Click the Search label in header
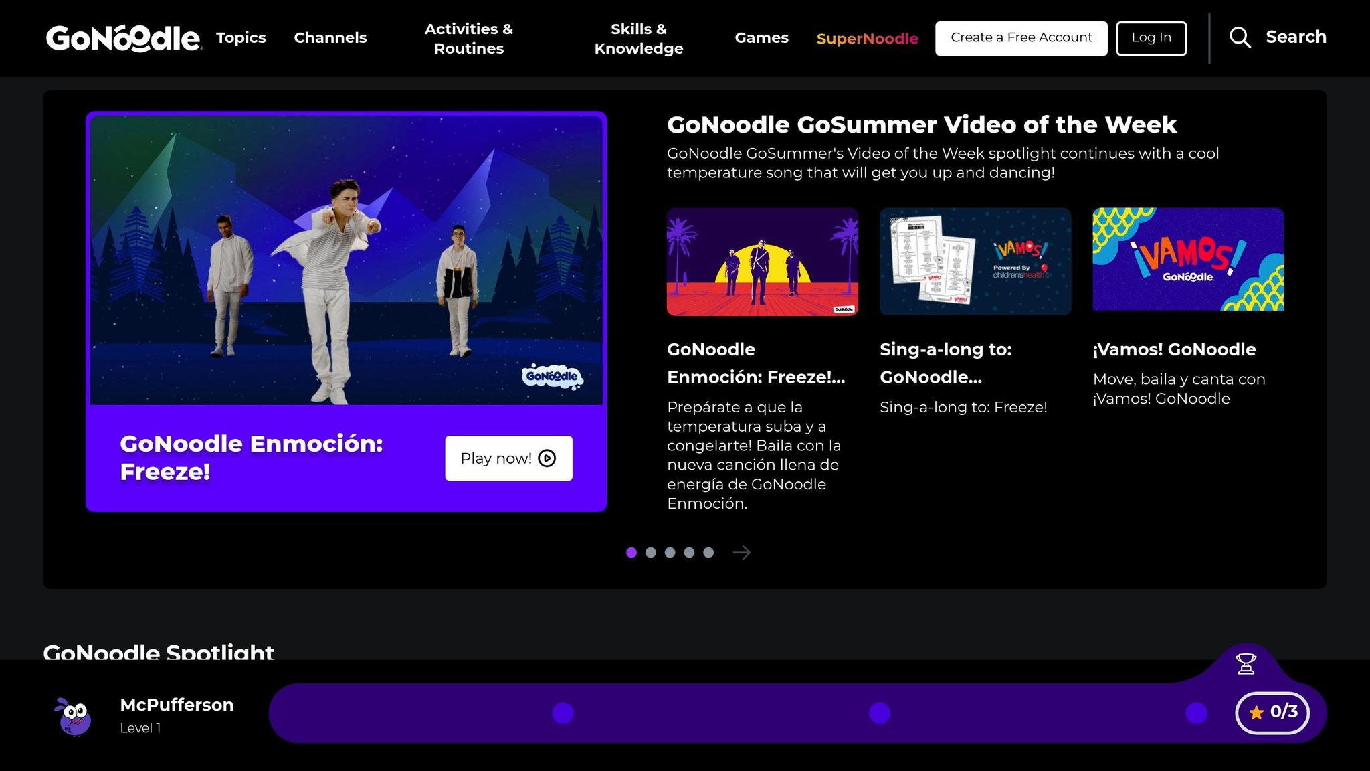This screenshot has width=1370, height=771. (1296, 37)
